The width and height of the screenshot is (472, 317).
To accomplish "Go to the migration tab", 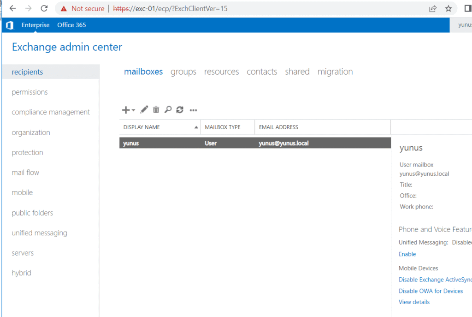I will [335, 72].
